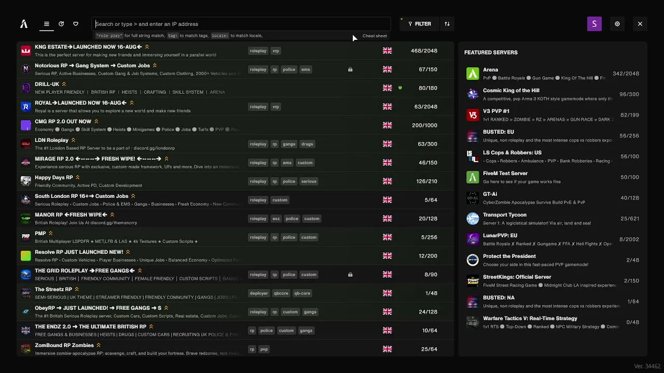This screenshot has width=664, height=373.
Task: Click the LDN Roleplay server icon
Action: coord(25,144)
